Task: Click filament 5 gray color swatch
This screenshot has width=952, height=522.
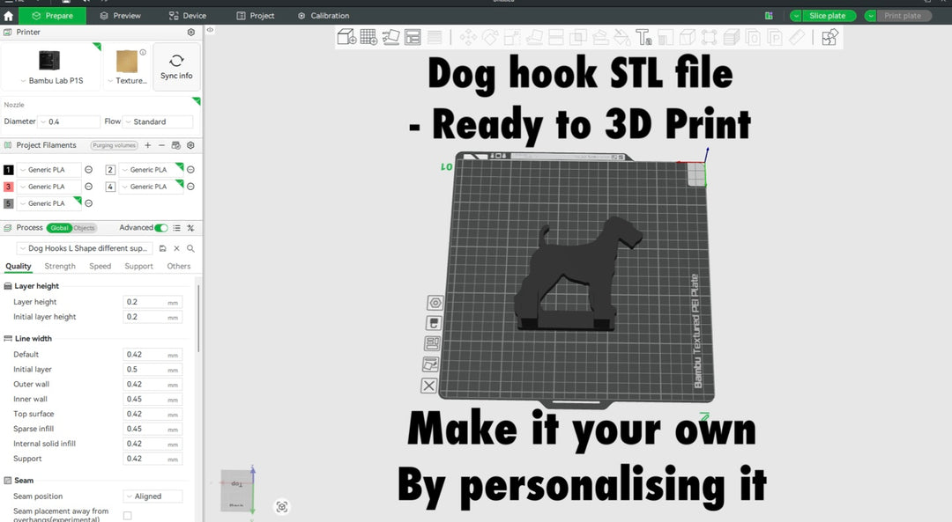Action: click(9, 203)
